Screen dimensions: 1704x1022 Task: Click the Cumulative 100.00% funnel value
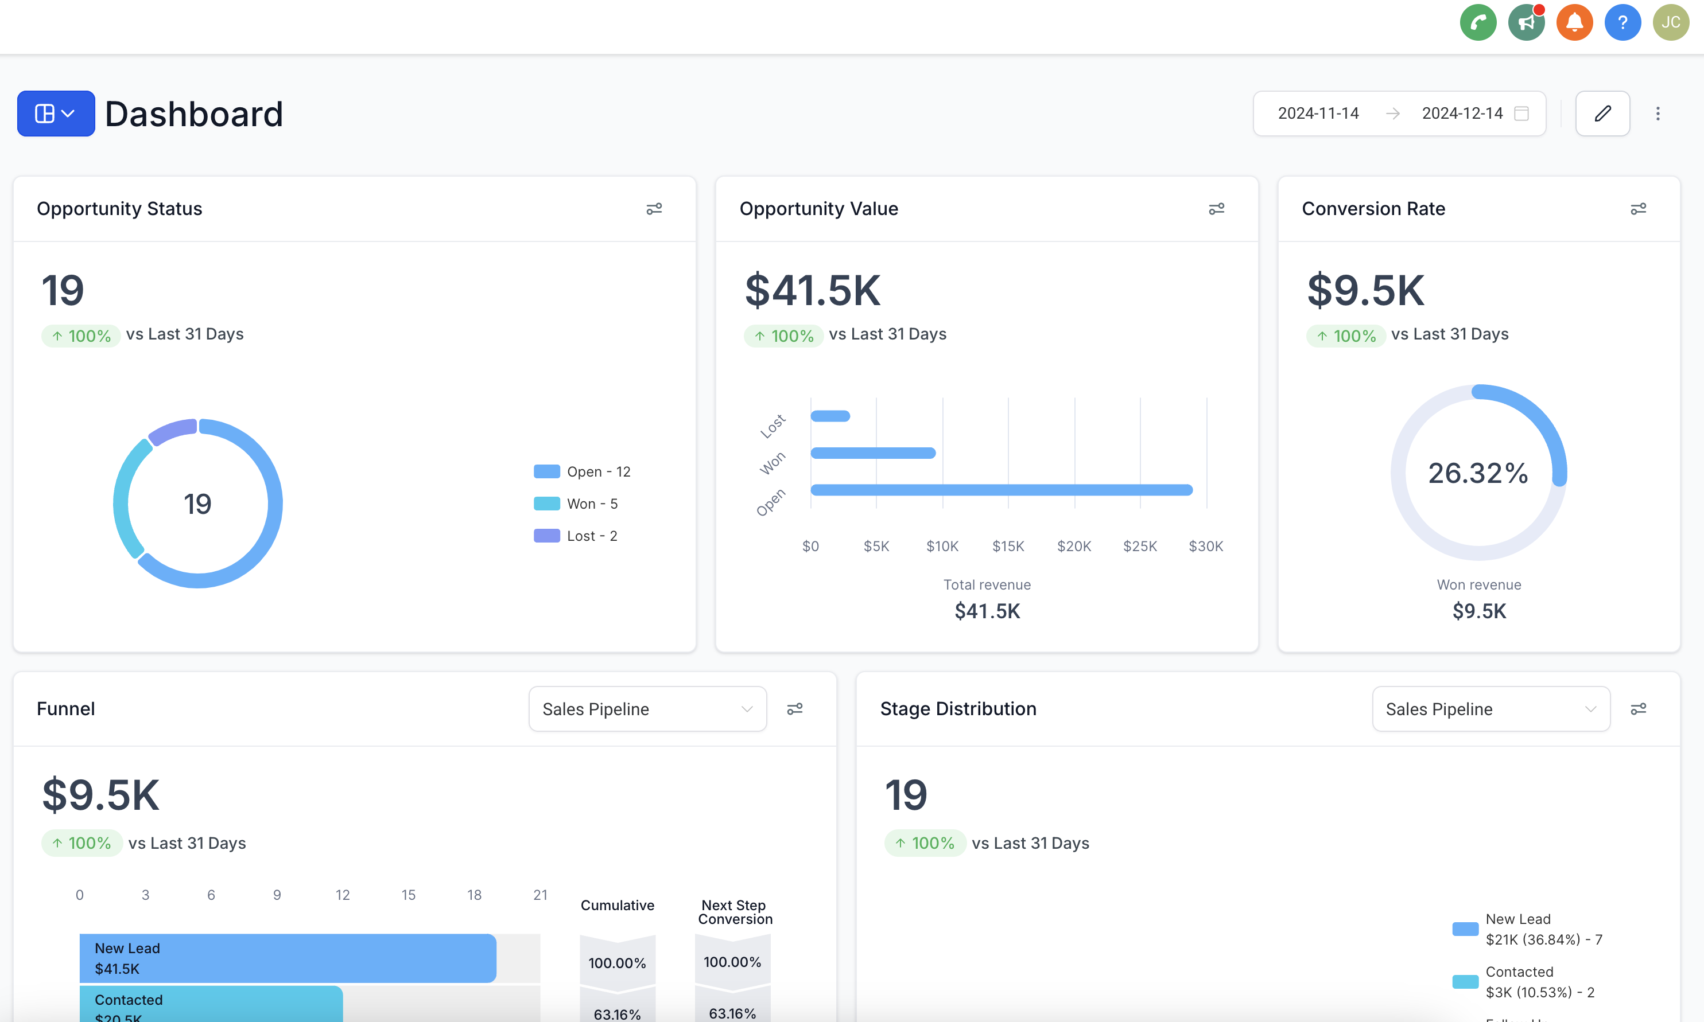pos(617,963)
